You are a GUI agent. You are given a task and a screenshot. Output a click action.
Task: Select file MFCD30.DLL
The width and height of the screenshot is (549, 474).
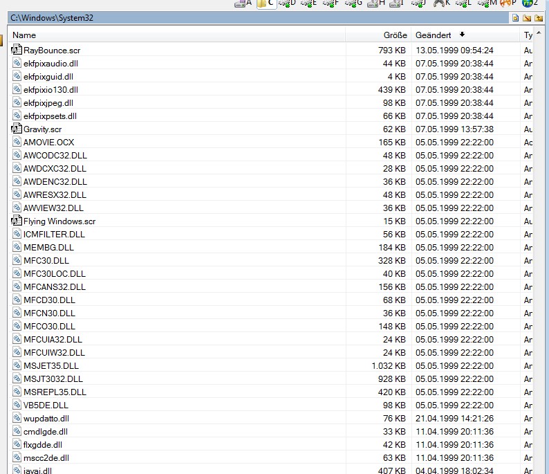pyautogui.click(x=49, y=300)
